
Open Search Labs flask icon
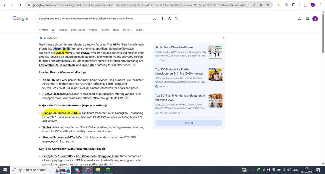299,19
